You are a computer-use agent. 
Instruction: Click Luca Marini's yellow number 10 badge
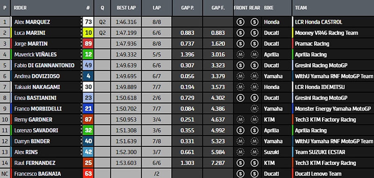click(x=88, y=33)
